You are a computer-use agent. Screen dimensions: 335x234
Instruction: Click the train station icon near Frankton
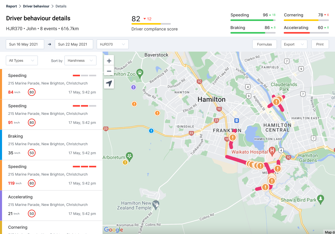tap(237, 121)
